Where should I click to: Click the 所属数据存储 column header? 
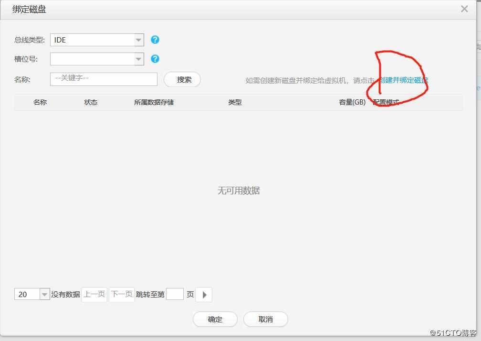pos(154,102)
